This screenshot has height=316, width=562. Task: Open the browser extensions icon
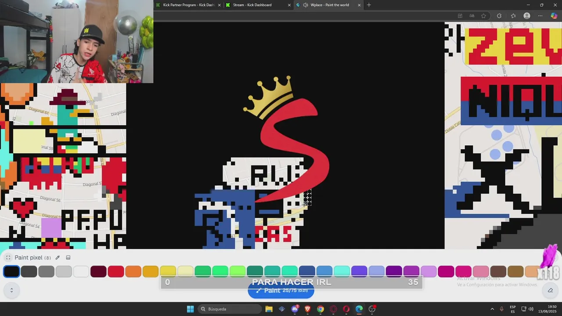coord(499,16)
